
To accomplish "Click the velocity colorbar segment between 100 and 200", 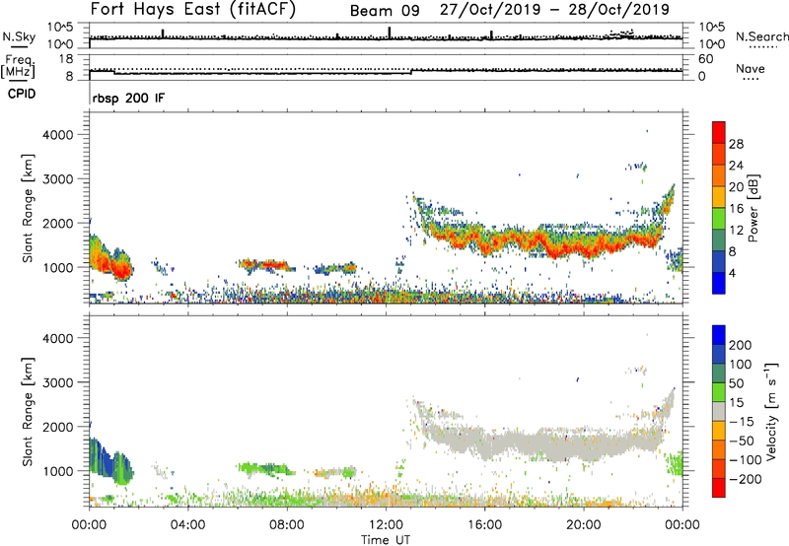I will coord(719,354).
